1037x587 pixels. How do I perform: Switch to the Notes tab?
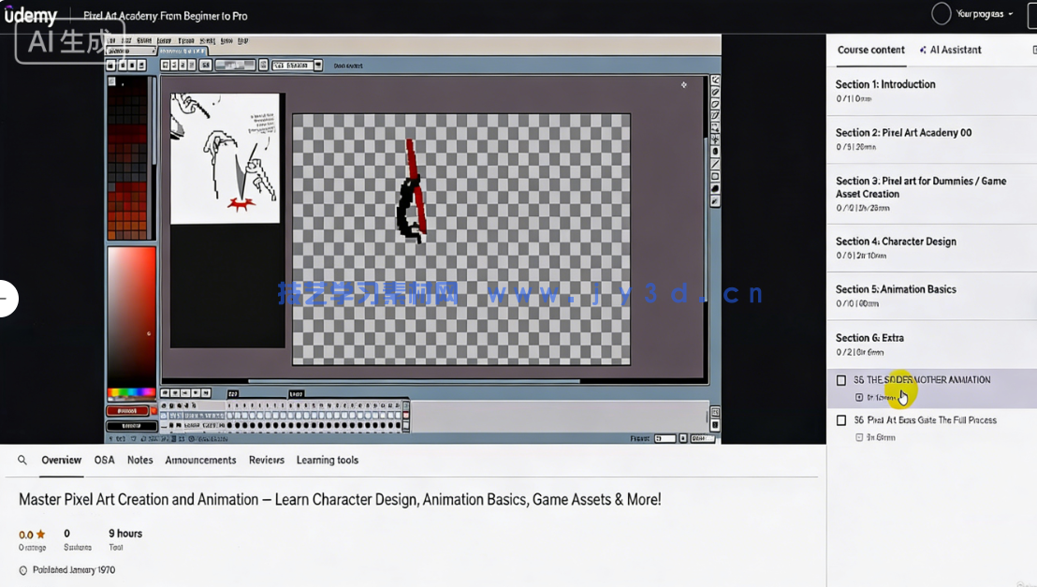coord(139,460)
